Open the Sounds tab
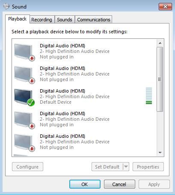The height and width of the screenshot is (195, 175). coord(65,20)
